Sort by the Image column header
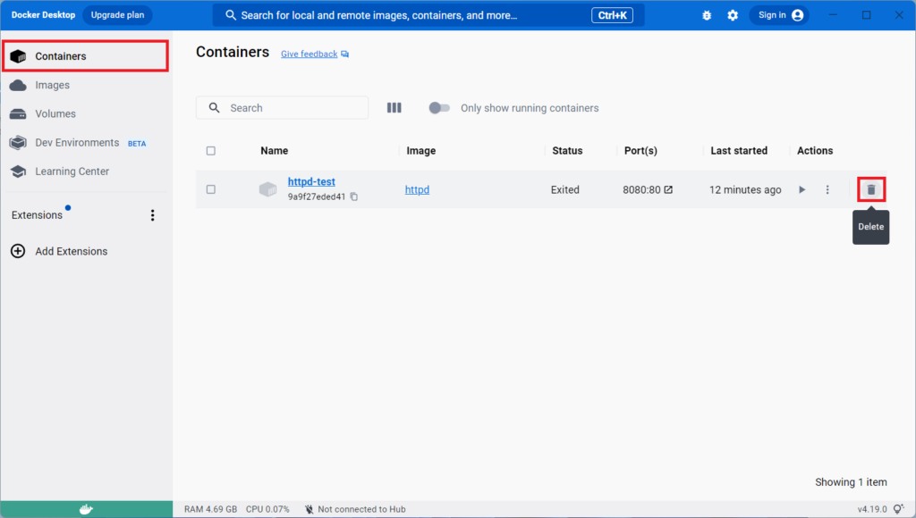This screenshot has width=916, height=518. [x=421, y=151]
